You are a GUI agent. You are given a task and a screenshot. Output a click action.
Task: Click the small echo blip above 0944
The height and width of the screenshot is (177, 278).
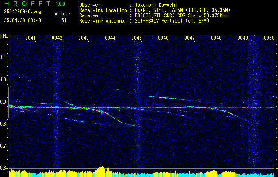[x=117, y=89]
